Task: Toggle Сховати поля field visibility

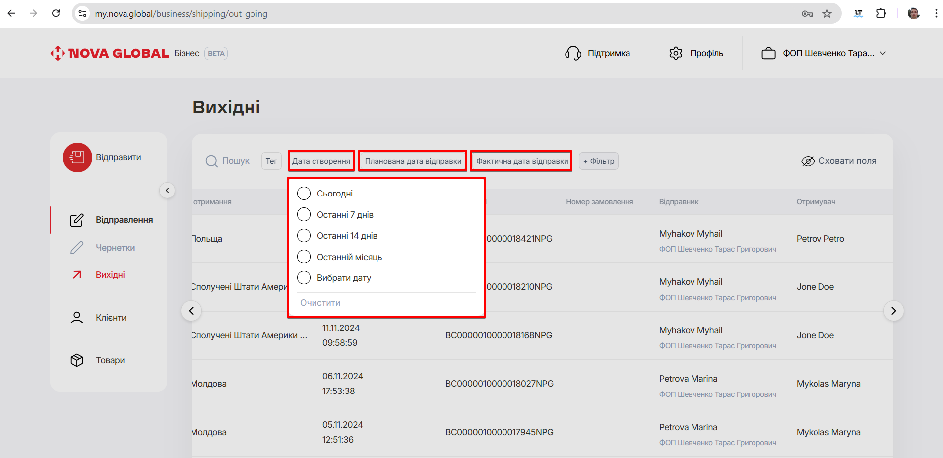Action: [838, 161]
